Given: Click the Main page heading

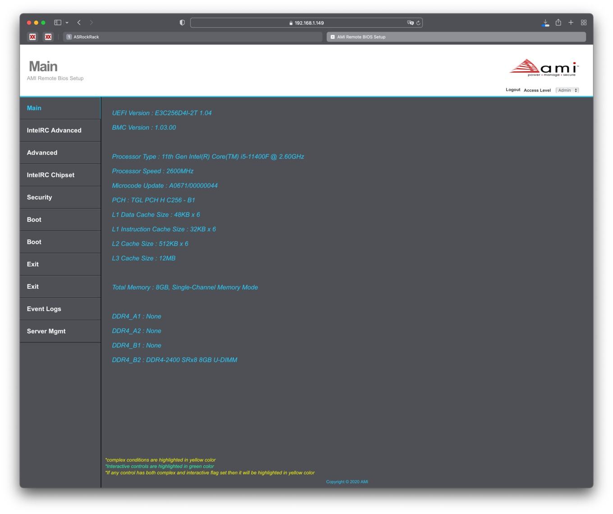Looking at the screenshot, I should 43,66.
